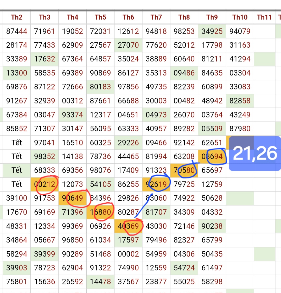Click the orange cell 70580
This screenshot has width=281, height=293.
pyautogui.click(x=184, y=170)
